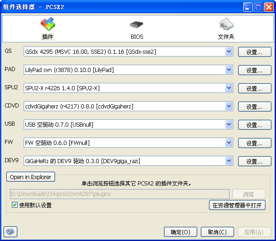Click the Open in Explorer button
The height and width of the screenshot is (241, 276).
pyautogui.click(x=31, y=177)
